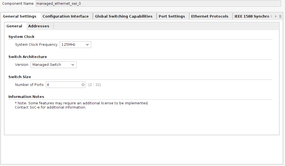Open the tab list menu icon
285x166 pixels.
280,16
